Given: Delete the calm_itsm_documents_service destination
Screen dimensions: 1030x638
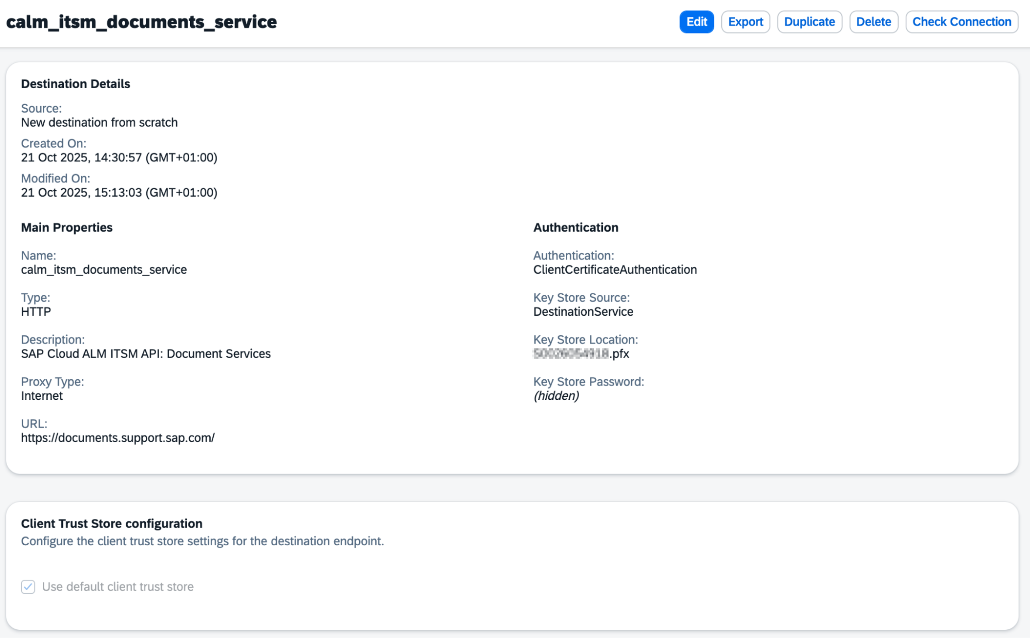Looking at the screenshot, I should (x=873, y=22).
